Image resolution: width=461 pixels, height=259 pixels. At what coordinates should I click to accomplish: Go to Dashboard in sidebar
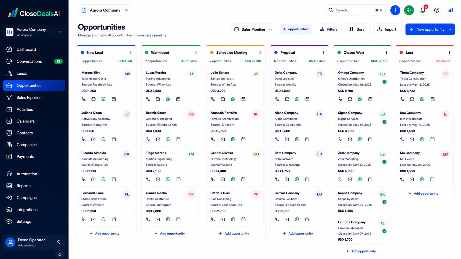tap(34, 50)
